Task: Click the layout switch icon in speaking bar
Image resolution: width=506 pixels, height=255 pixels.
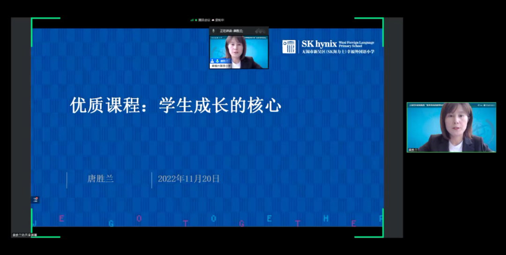Action: (260, 31)
